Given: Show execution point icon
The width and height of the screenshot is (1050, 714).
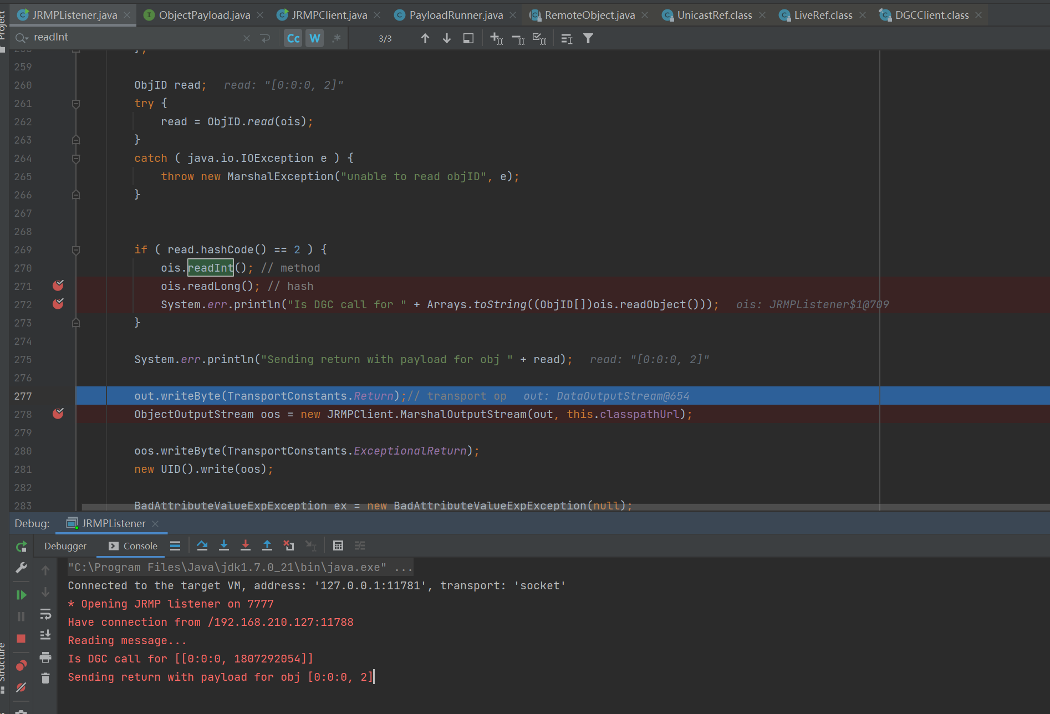Looking at the screenshot, I should click(x=175, y=545).
